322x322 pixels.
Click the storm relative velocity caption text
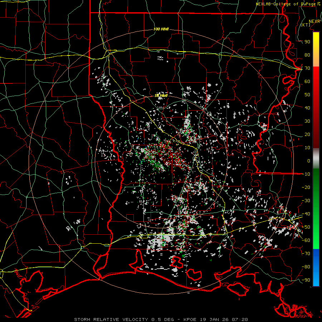(161, 319)
